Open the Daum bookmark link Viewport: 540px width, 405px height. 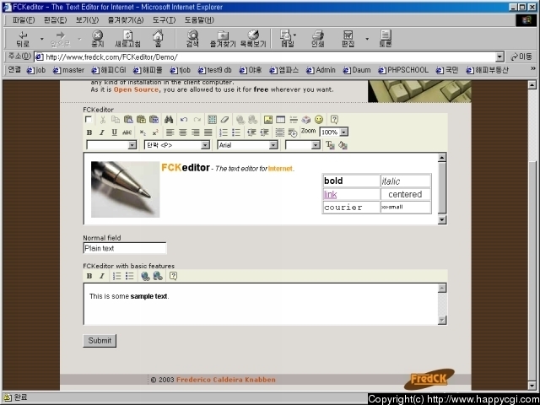357,70
